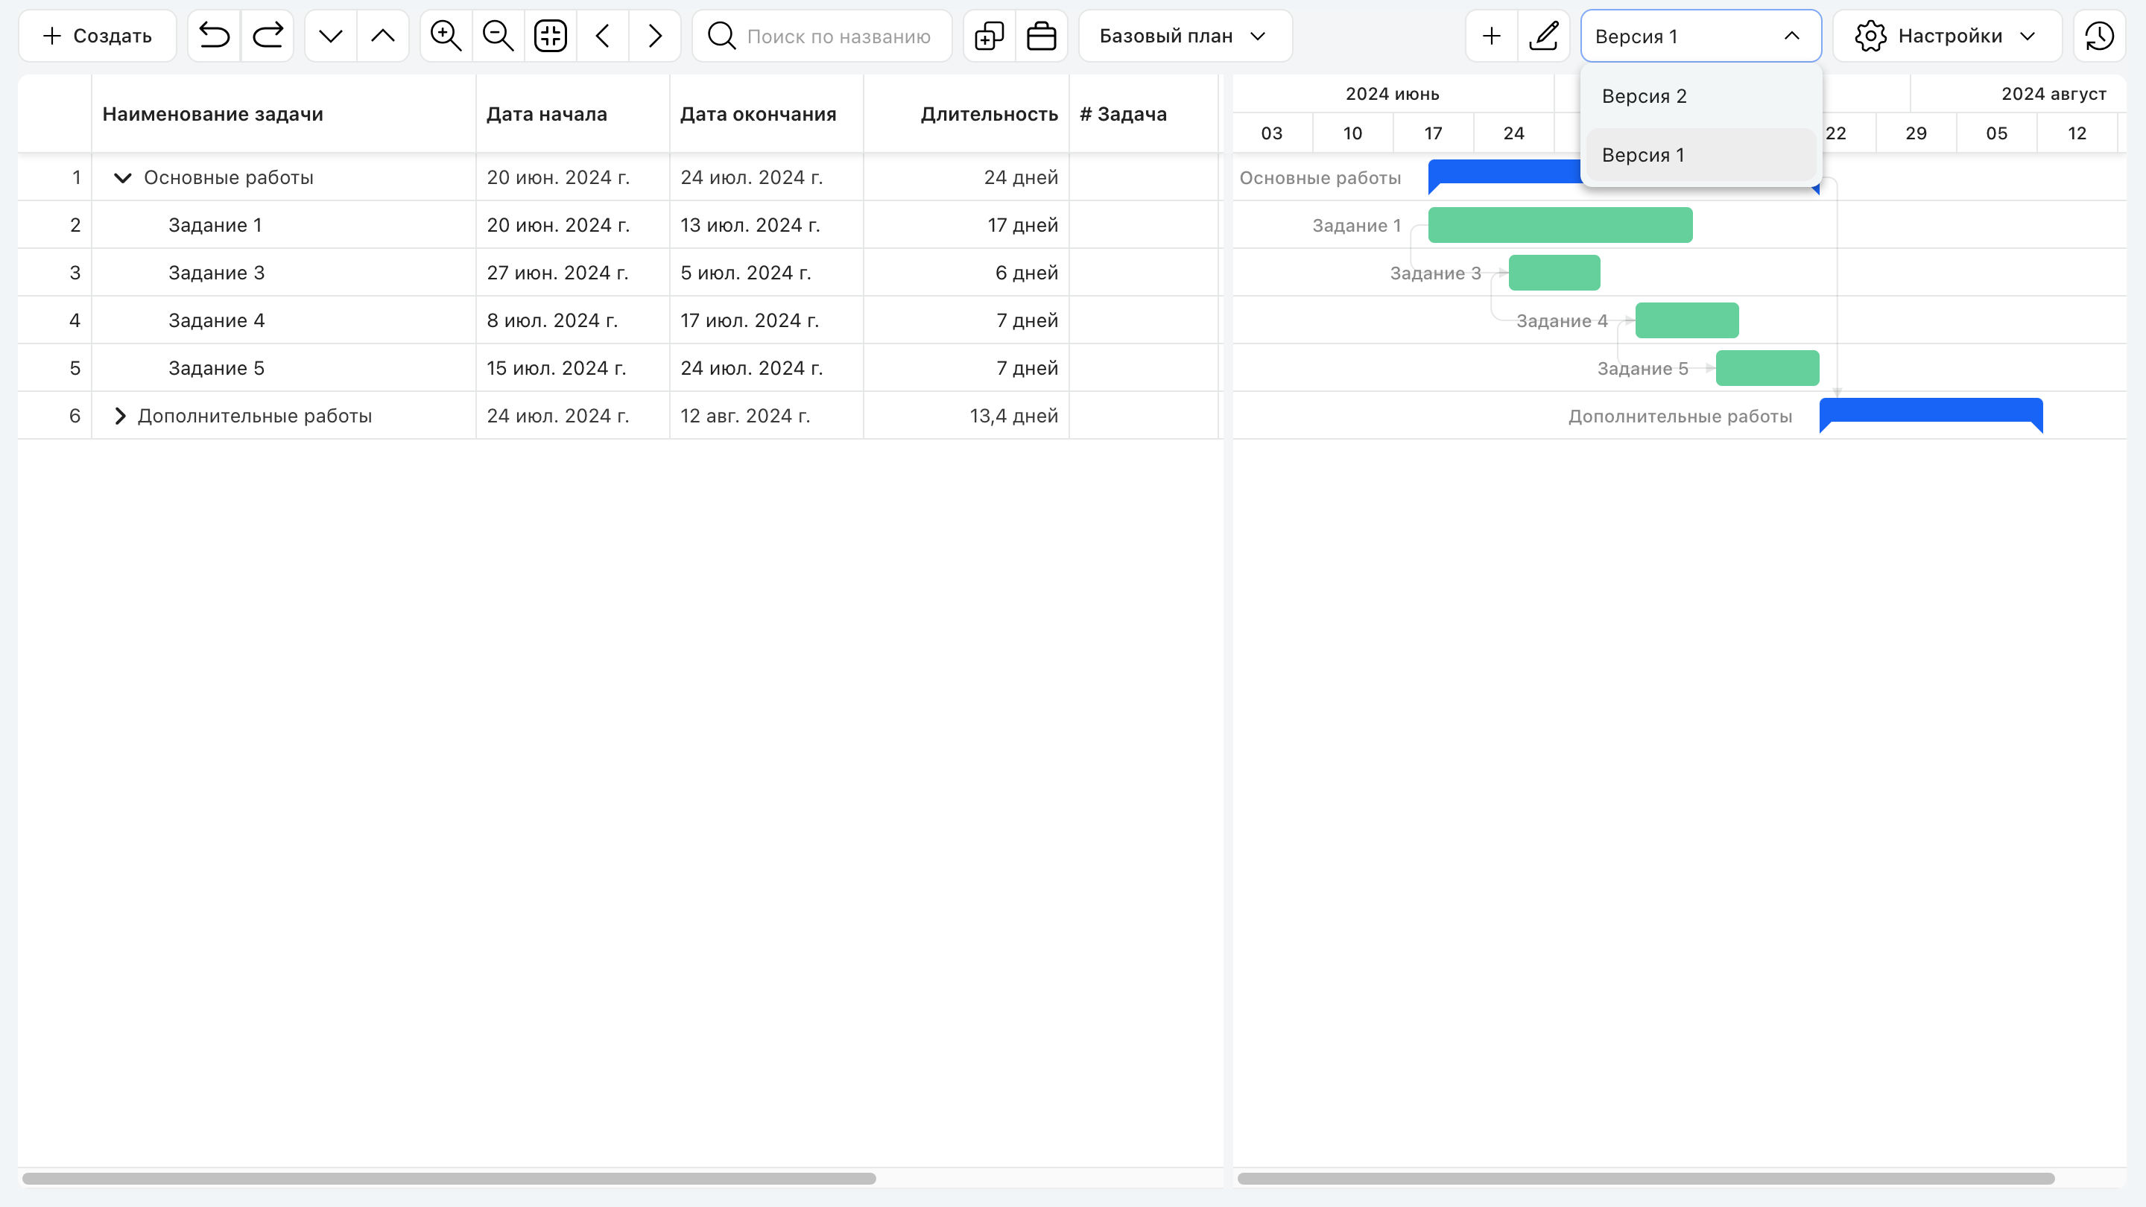Click week 29 in timeline header
Image resolution: width=2146 pixels, height=1207 pixels.
[x=1916, y=133]
